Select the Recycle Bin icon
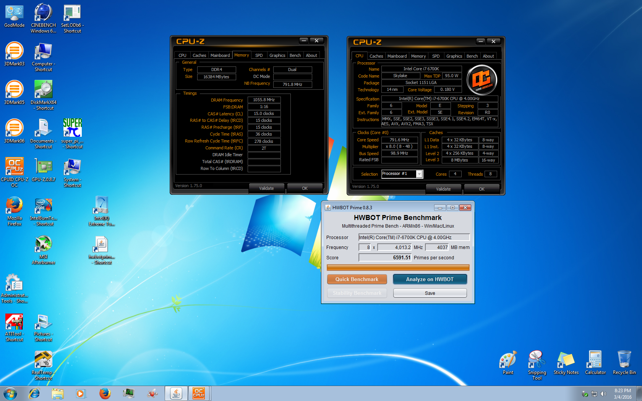The width and height of the screenshot is (642, 401). tap(624, 362)
